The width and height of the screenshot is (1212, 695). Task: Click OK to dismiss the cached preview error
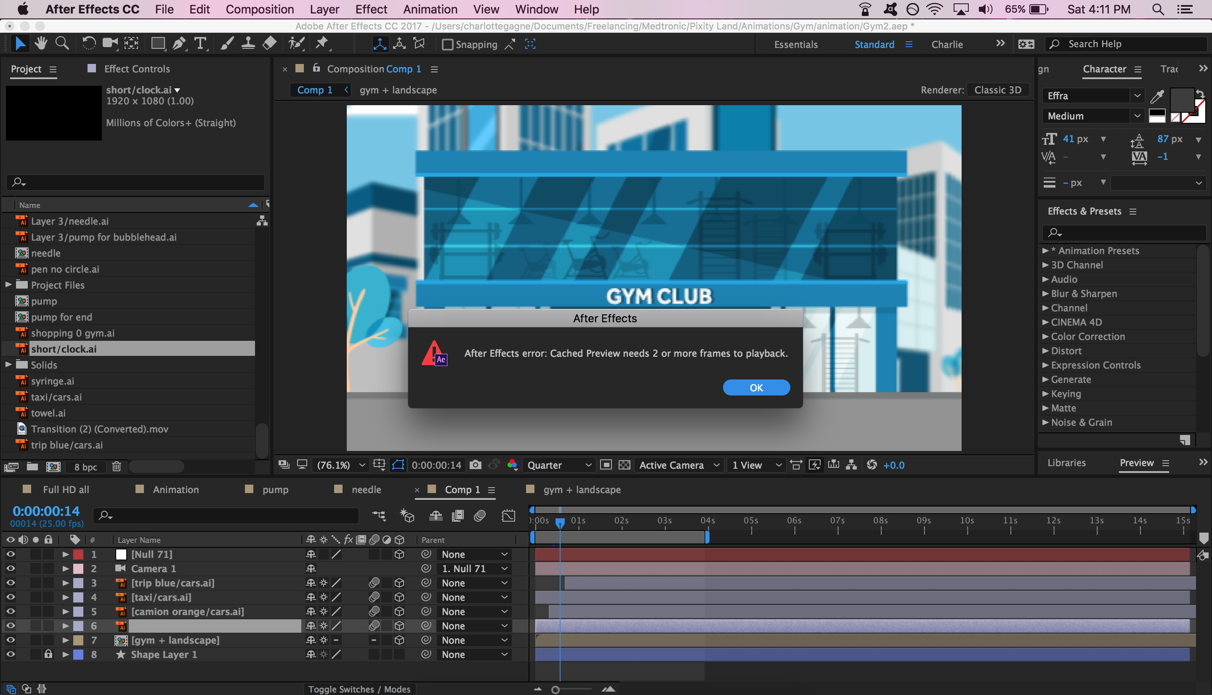(x=756, y=387)
